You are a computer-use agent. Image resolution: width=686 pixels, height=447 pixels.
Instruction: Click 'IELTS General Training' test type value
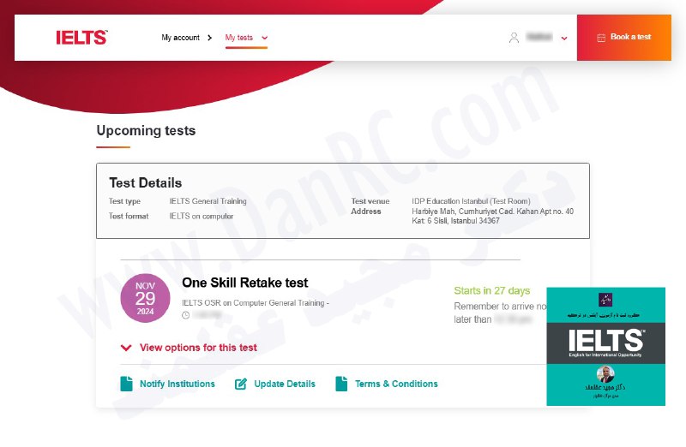pyautogui.click(x=208, y=201)
